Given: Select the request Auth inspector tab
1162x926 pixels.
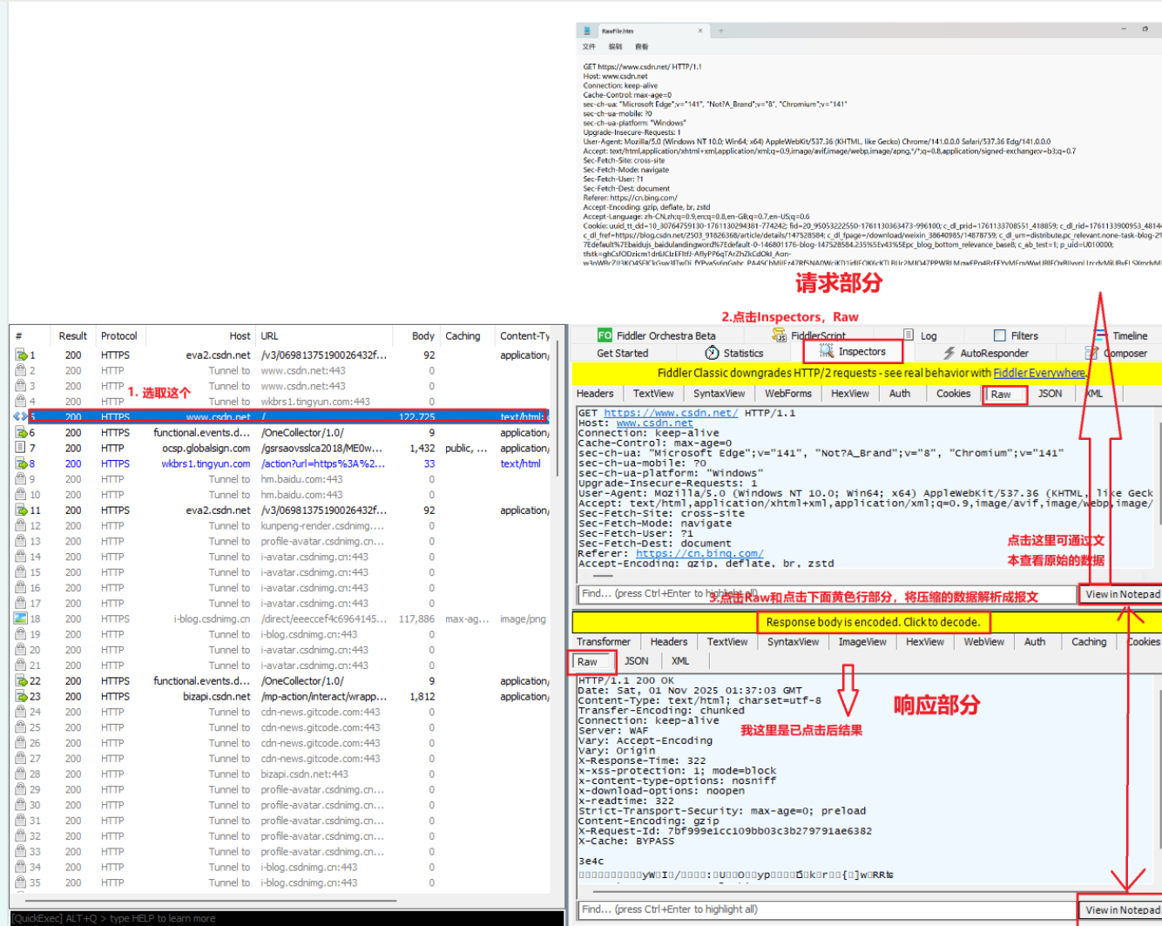Looking at the screenshot, I should 900,394.
